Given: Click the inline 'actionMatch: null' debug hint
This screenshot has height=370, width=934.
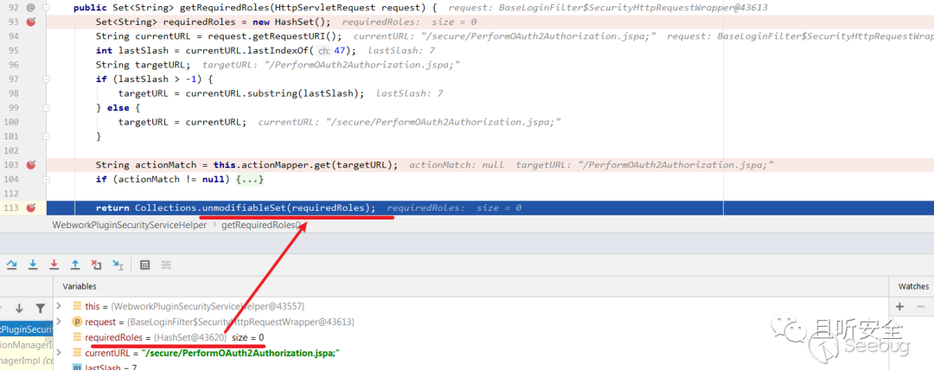Looking at the screenshot, I should coord(457,165).
